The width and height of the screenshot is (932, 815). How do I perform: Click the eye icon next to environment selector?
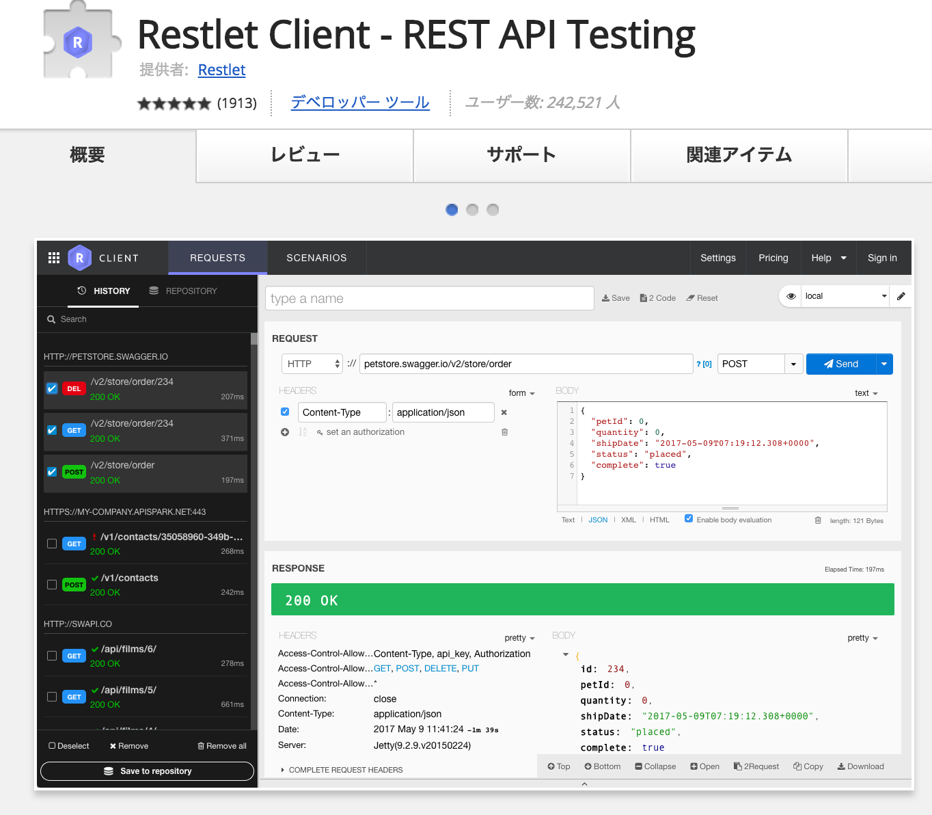coord(791,296)
